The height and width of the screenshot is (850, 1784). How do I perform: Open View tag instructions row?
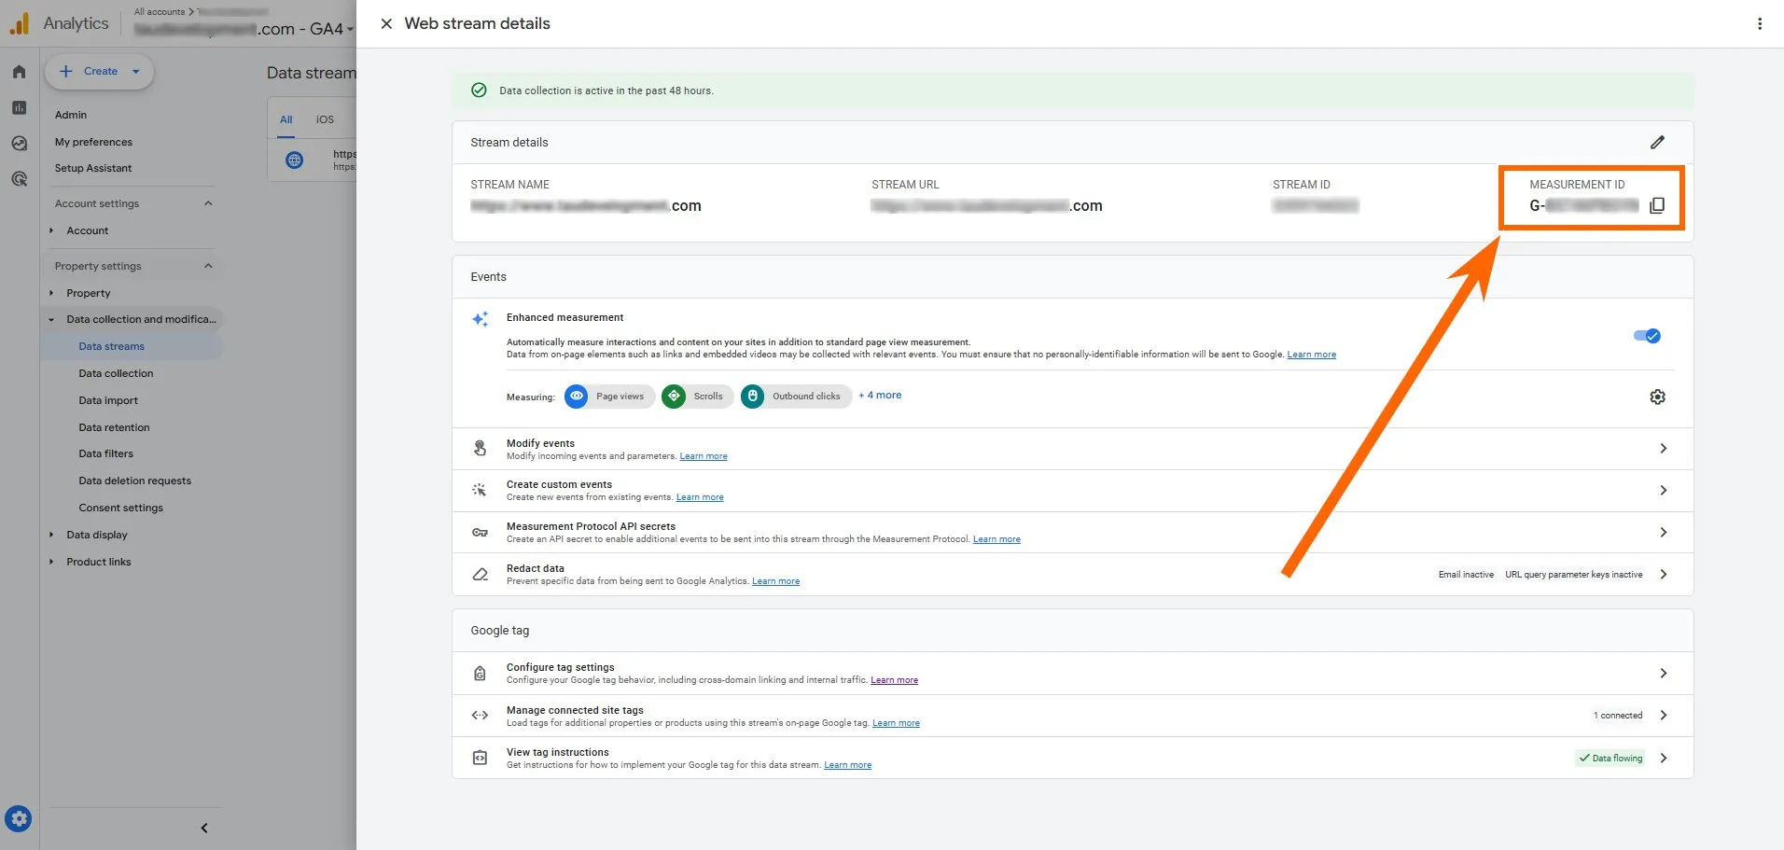tap(1071, 758)
